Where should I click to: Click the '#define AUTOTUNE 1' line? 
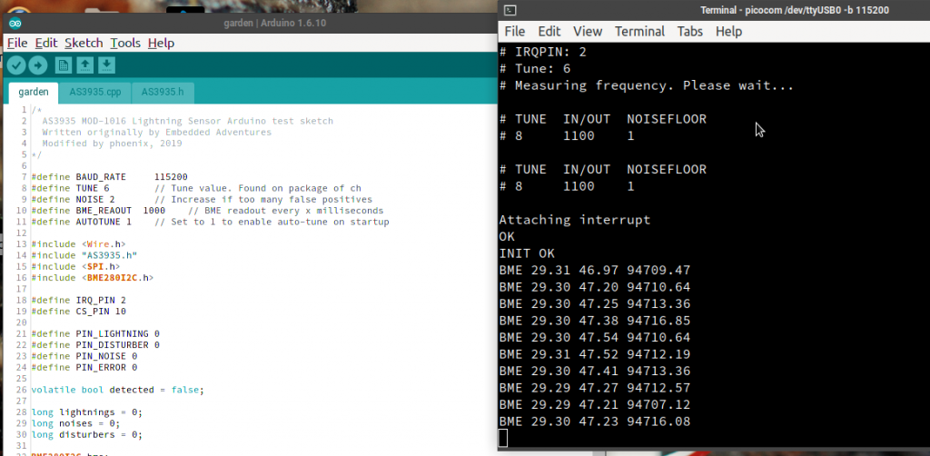81,222
